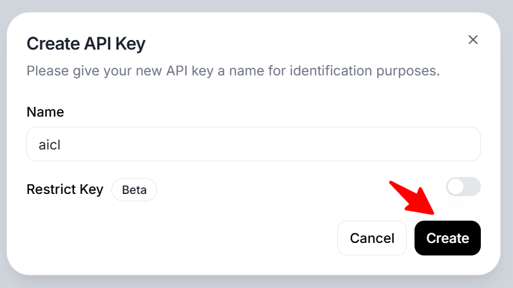Select the Beta pill next to Restrict Key
Image resolution: width=513 pixels, height=288 pixels.
click(x=134, y=190)
